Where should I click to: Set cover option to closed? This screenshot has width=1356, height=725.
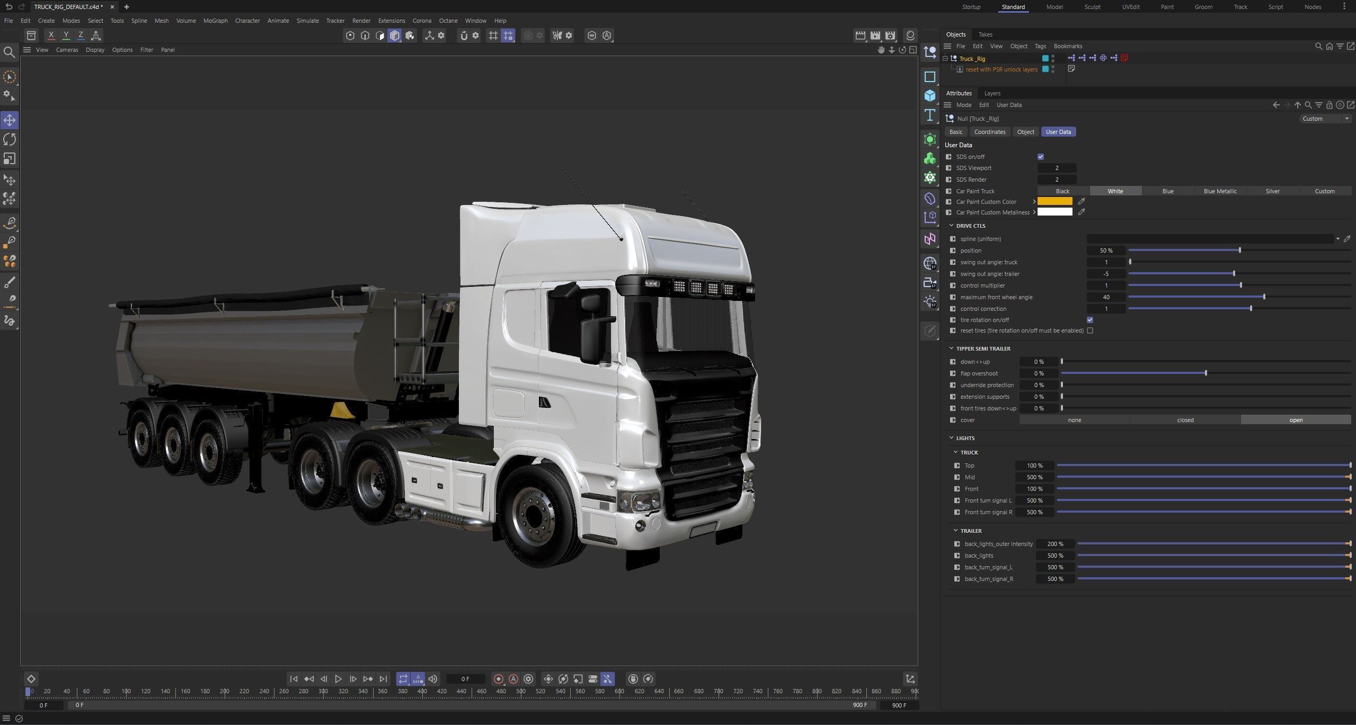[x=1185, y=420]
